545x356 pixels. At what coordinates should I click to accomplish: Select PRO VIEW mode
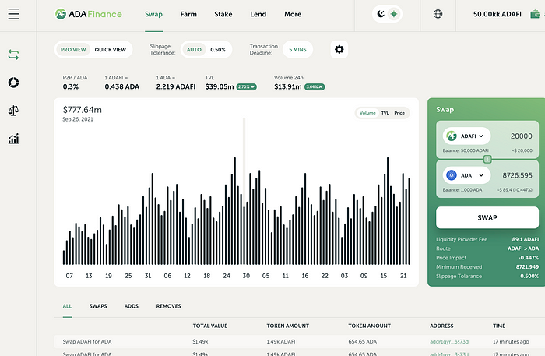click(73, 50)
